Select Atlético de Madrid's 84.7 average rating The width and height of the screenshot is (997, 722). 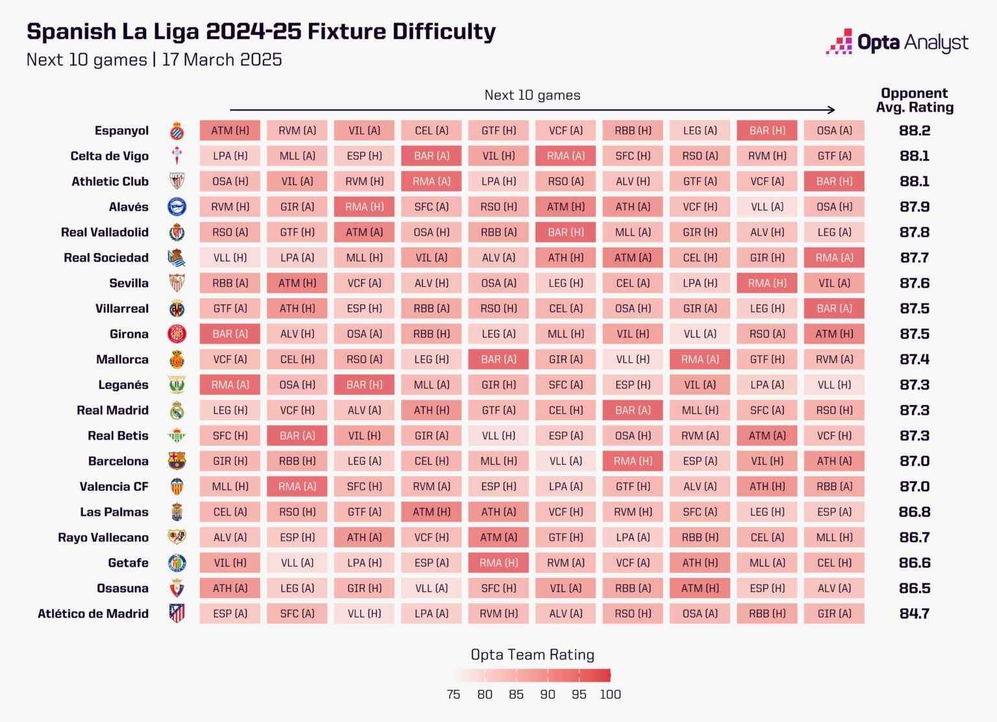click(x=914, y=614)
